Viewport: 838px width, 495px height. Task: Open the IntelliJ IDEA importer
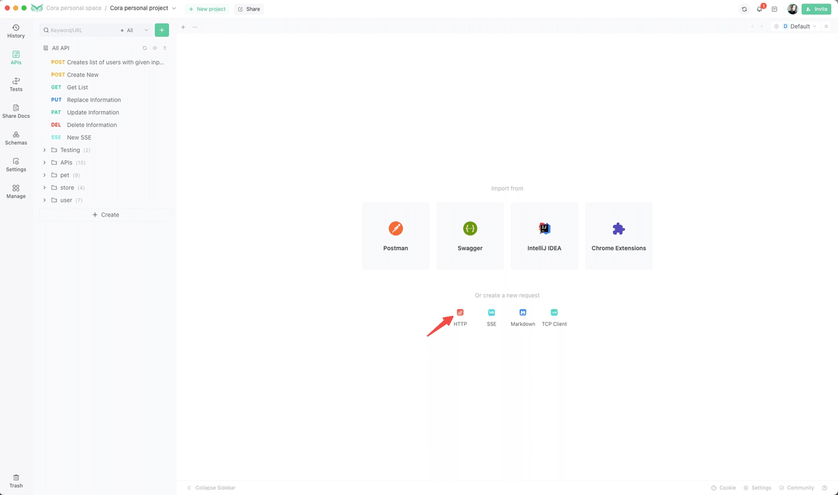click(x=544, y=235)
